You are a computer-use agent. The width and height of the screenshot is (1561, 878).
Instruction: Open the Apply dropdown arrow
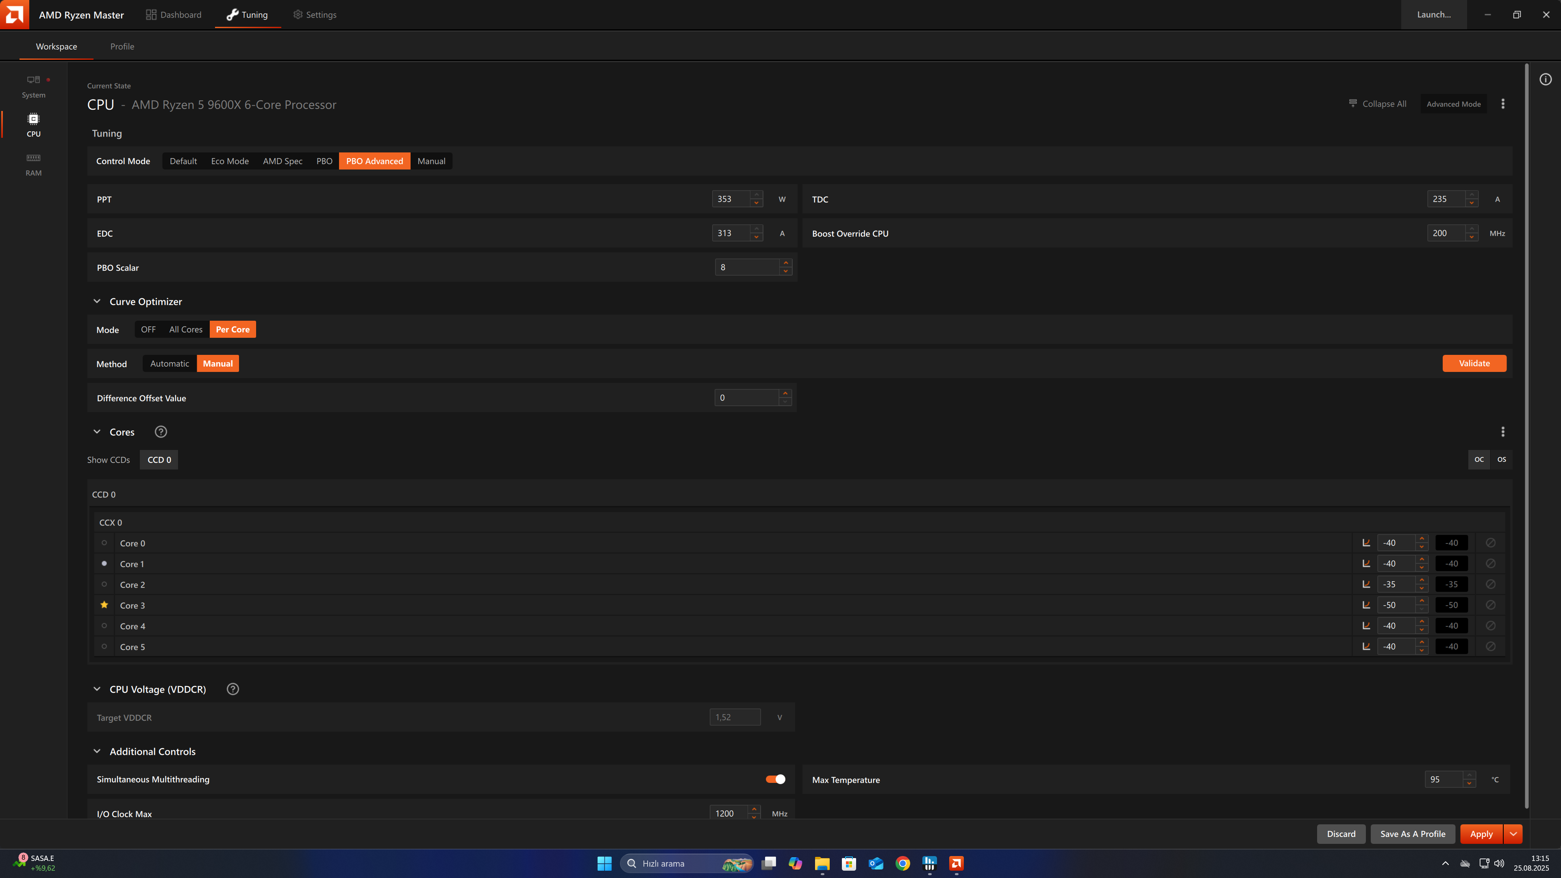[1513, 835]
